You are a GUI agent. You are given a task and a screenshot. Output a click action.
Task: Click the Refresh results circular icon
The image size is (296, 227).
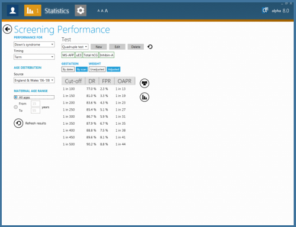click(x=18, y=123)
